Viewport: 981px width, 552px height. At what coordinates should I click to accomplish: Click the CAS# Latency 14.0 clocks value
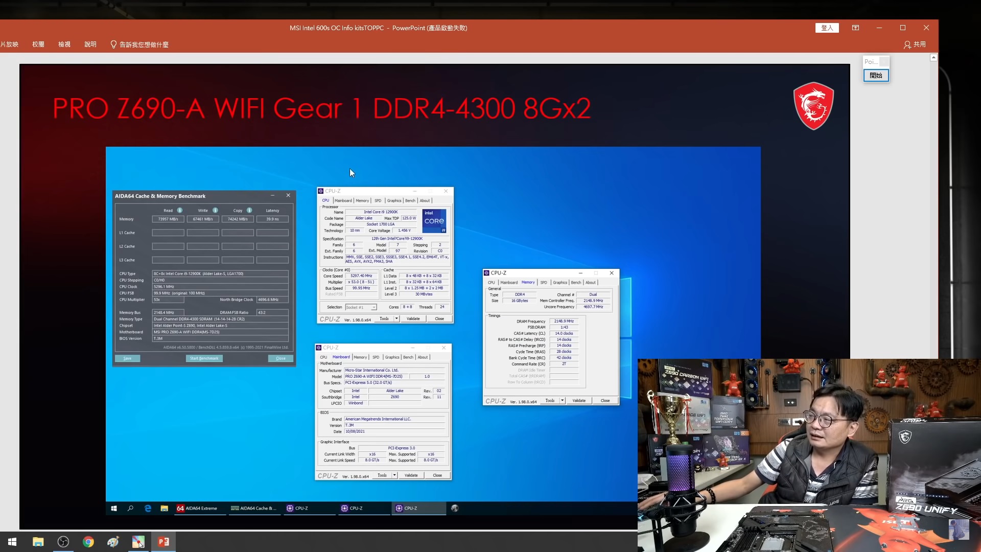(x=564, y=333)
